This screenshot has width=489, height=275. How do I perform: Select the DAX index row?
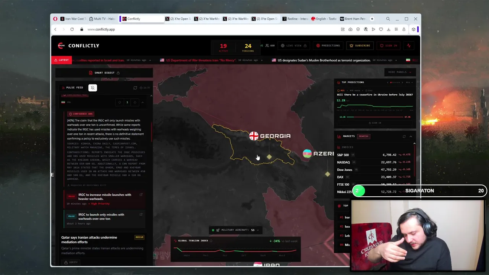coord(374,177)
